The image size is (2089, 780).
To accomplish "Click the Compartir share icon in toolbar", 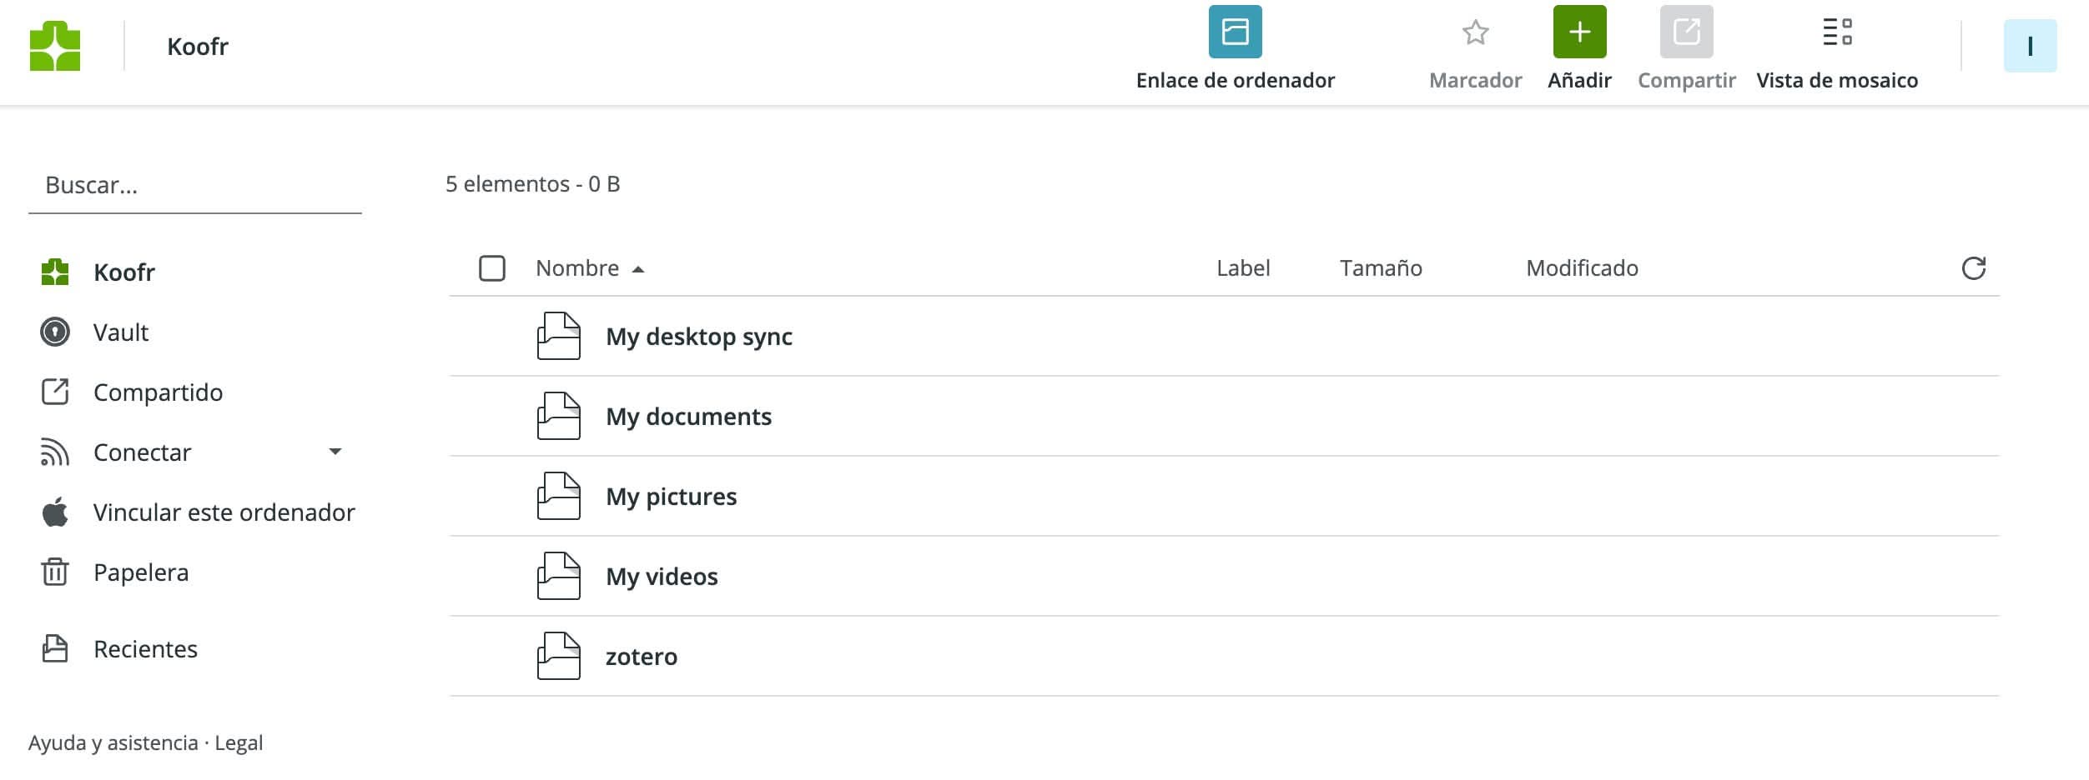I will [x=1686, y=32].
